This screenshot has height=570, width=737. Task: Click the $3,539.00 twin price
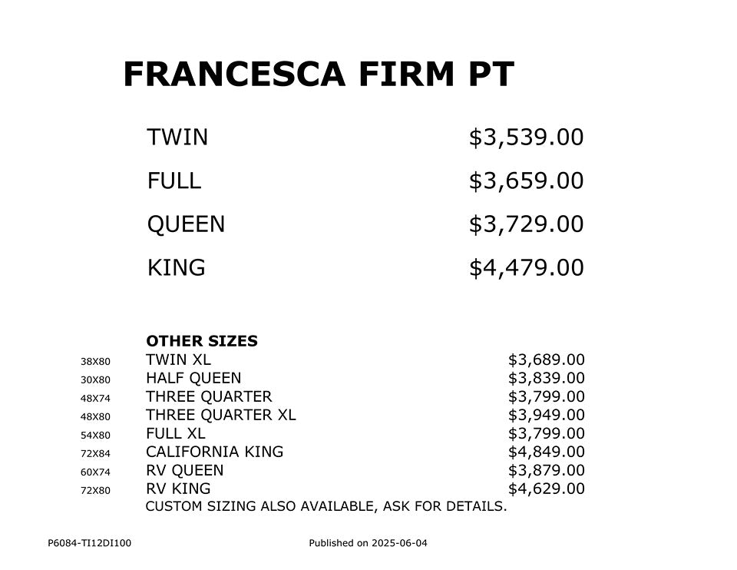pyautogui.click(x=526, y=138)
